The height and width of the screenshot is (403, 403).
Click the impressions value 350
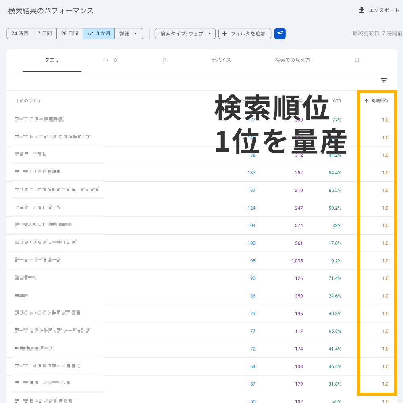pos(299,296)
